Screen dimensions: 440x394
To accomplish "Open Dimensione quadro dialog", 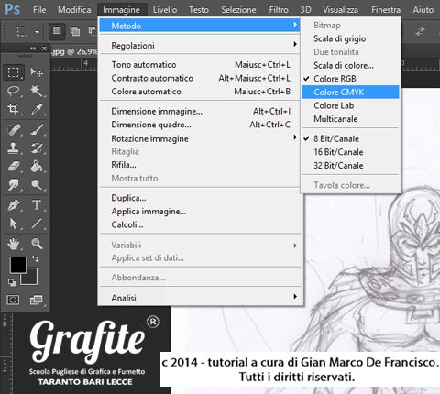I will pyautogui.click(x=200, y=125).
